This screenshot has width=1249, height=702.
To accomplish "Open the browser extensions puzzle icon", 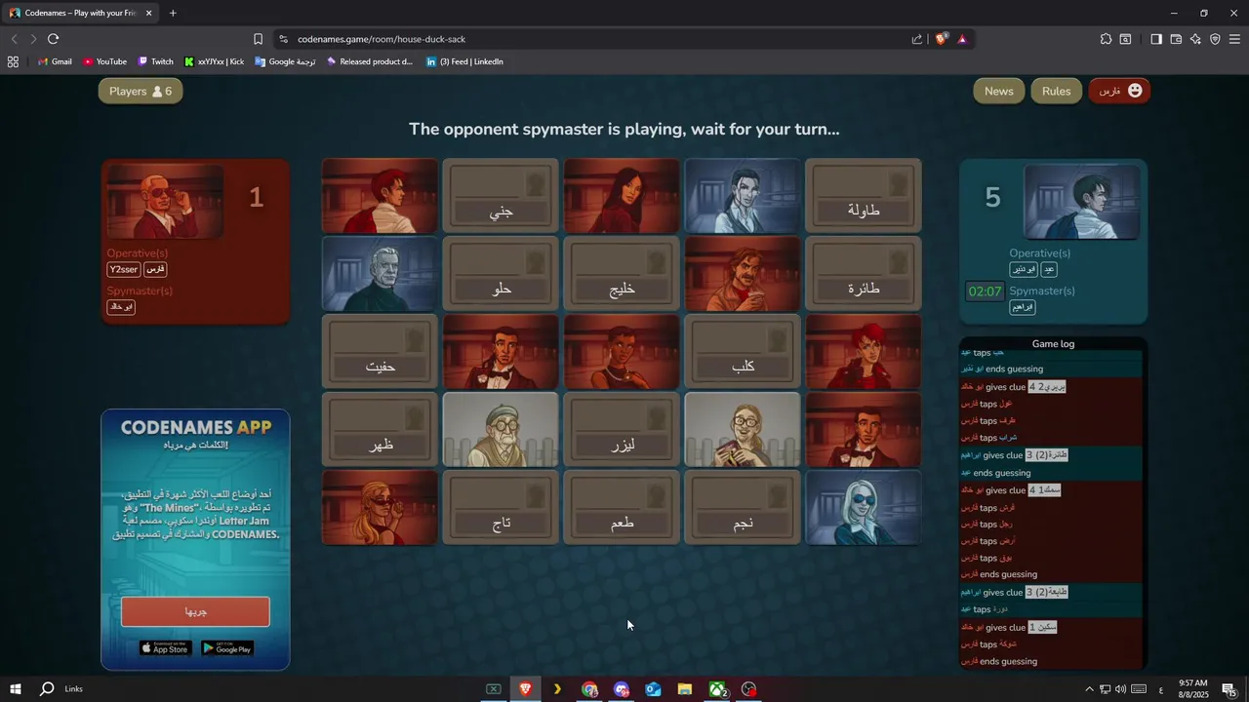I will pos(1106,39).
